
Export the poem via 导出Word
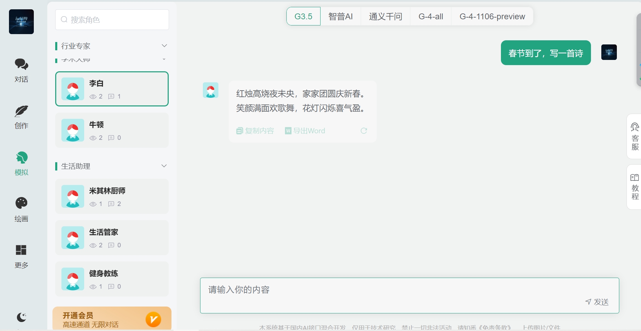(x=305, y=131)
